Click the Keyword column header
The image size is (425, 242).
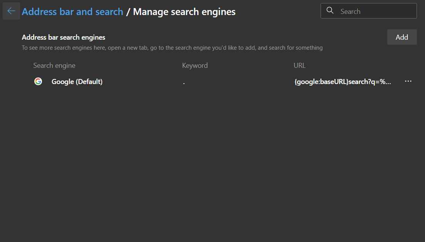pyautogui.click(x=195, y=66)
